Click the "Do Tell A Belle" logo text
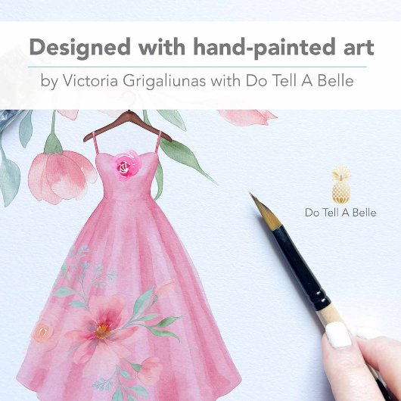This screenshot has width=401, height=401. 340,213
